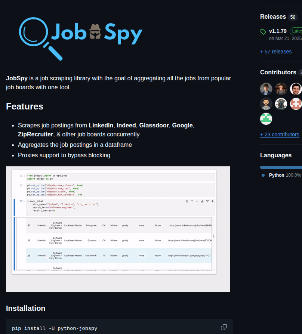Click the bold 'Glassdoor' text
Screen dimensions: 302x334
(154, 125)
